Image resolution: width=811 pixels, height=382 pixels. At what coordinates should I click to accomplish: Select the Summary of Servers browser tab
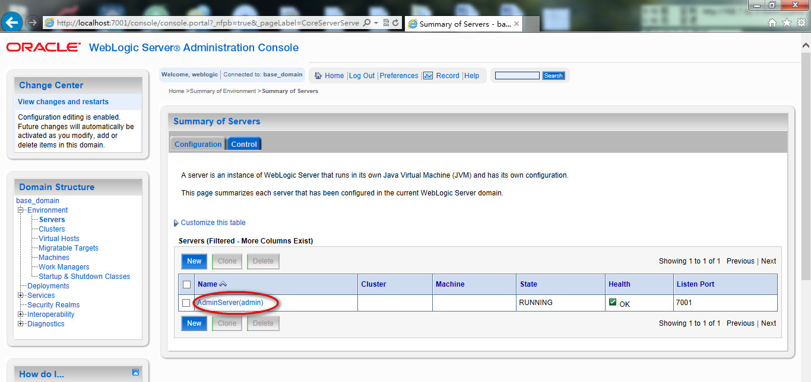click(464, 24)
